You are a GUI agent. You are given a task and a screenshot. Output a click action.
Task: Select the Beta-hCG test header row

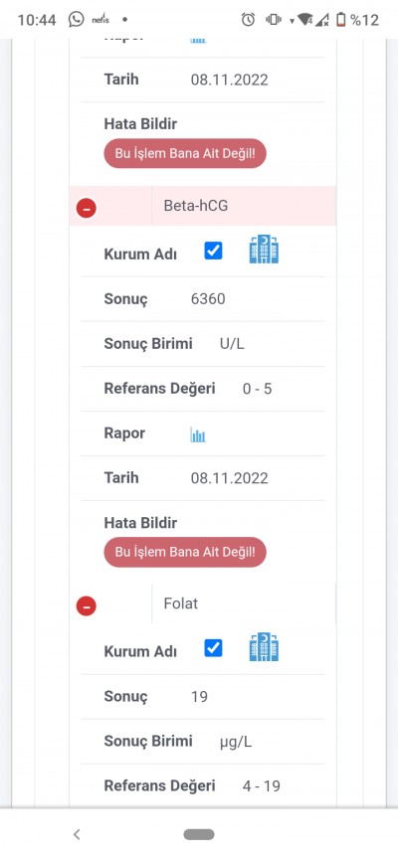click(203, 206)
